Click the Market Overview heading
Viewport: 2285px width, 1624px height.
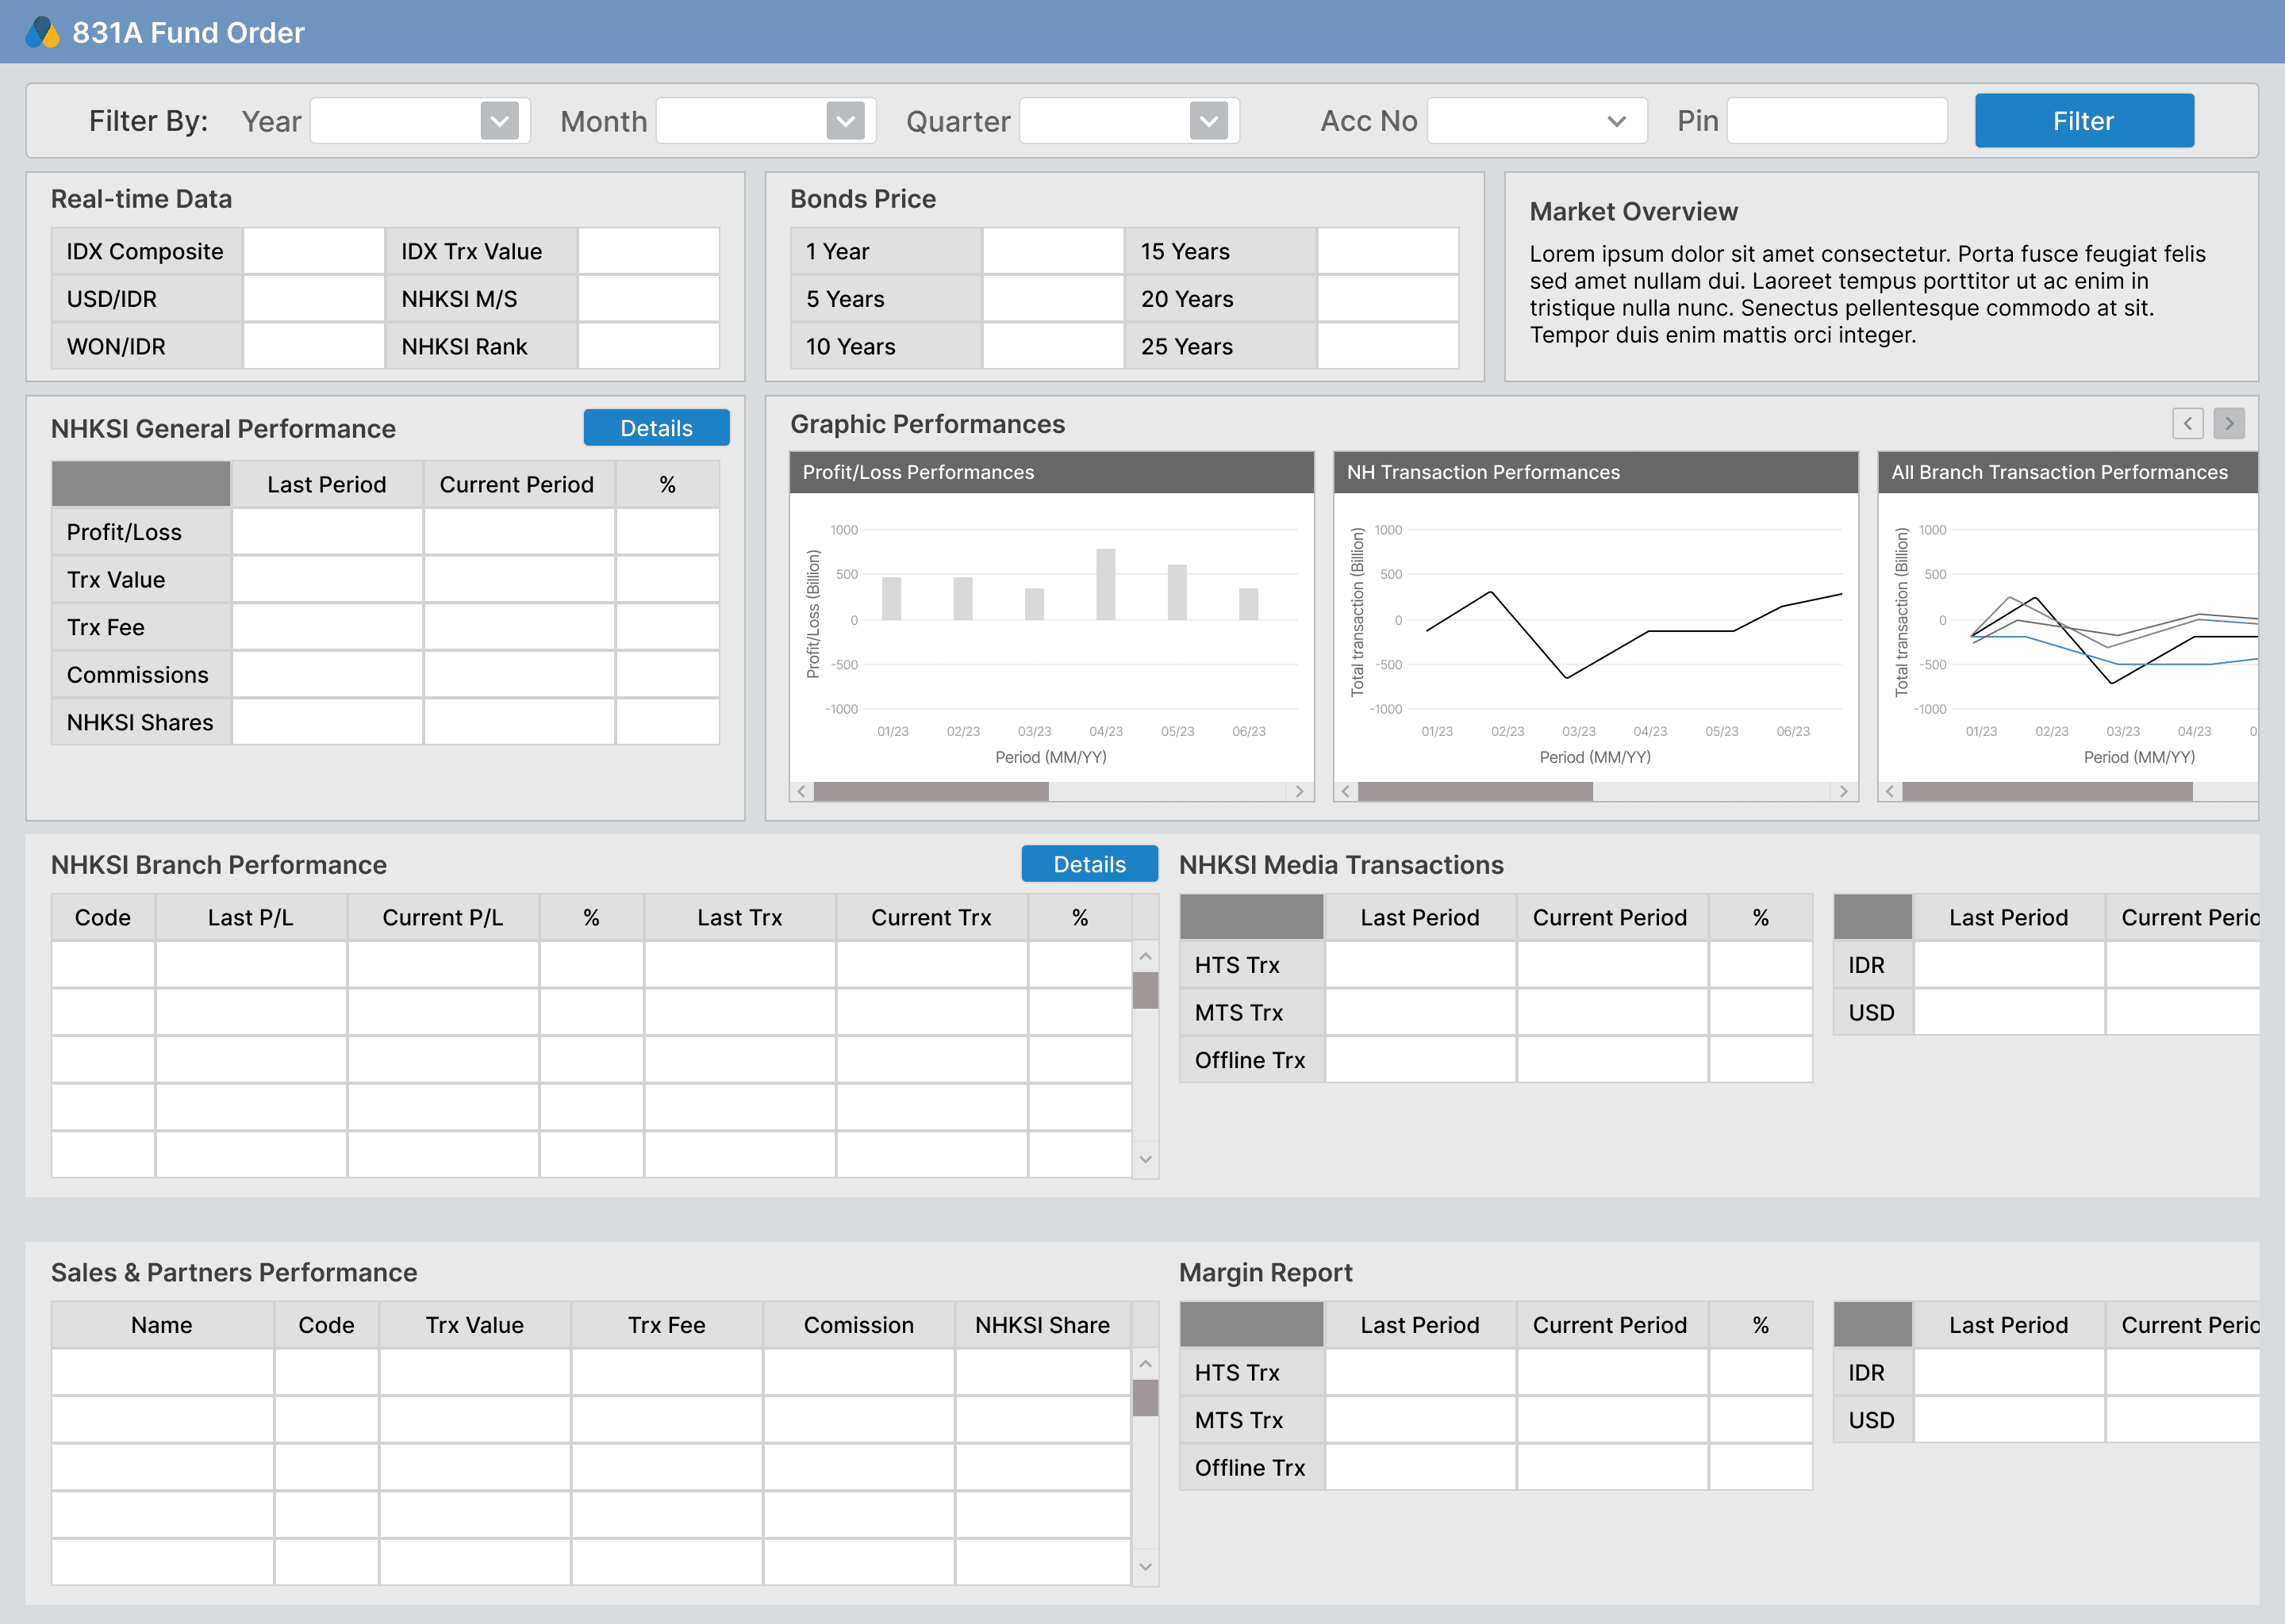click(1633, 211)
